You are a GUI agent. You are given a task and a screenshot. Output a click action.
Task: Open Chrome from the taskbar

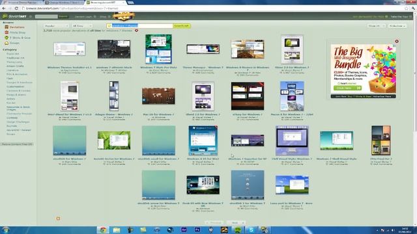tap(103, 229)
